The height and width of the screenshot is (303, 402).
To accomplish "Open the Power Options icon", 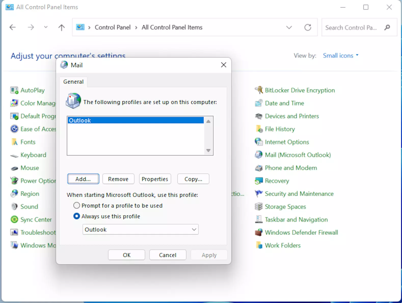I will coord(14,181).
